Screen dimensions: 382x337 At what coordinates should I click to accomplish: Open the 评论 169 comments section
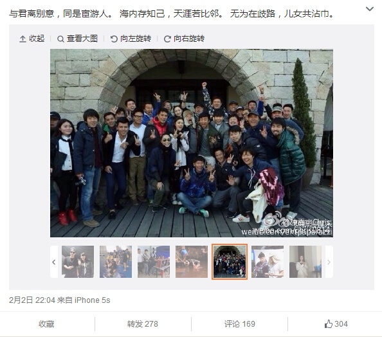coord(239,324)
